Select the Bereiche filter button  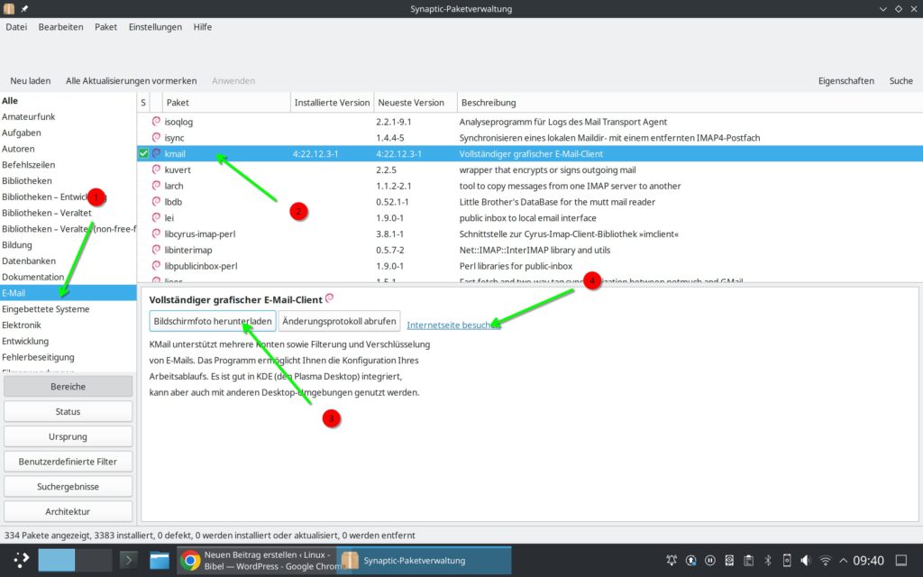coord(68,386)
